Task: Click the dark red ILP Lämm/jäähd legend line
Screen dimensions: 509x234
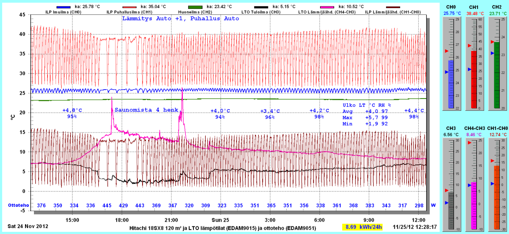Action: tap(399, 7)
